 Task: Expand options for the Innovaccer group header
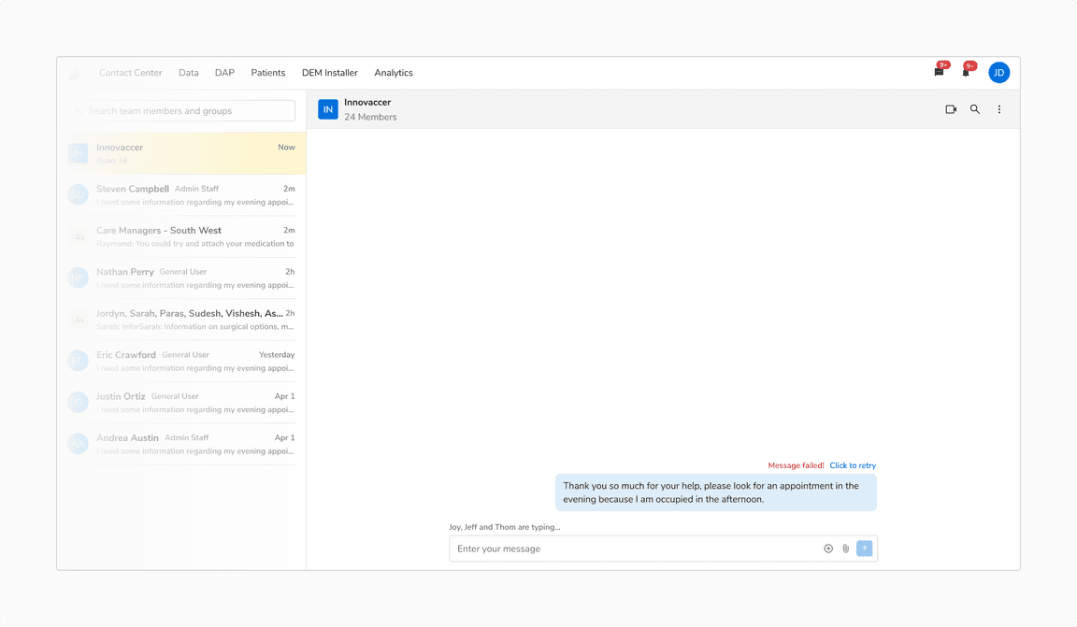[x=999, y=109]
